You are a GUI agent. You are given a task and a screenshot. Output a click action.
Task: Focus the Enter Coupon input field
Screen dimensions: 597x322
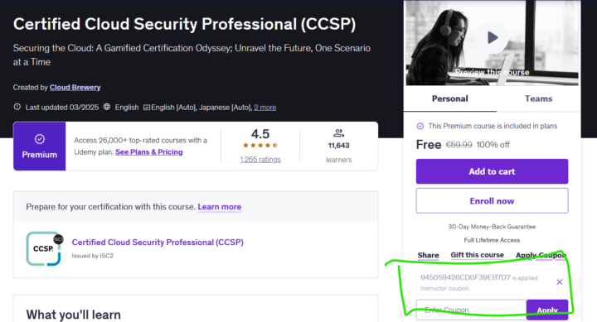click(471, 310)
